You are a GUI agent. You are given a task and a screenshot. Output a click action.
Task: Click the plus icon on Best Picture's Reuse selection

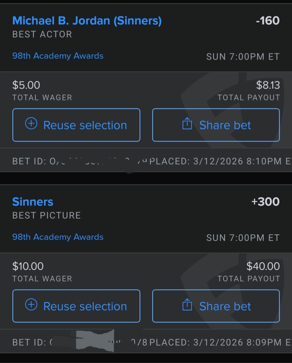(31, 305)
